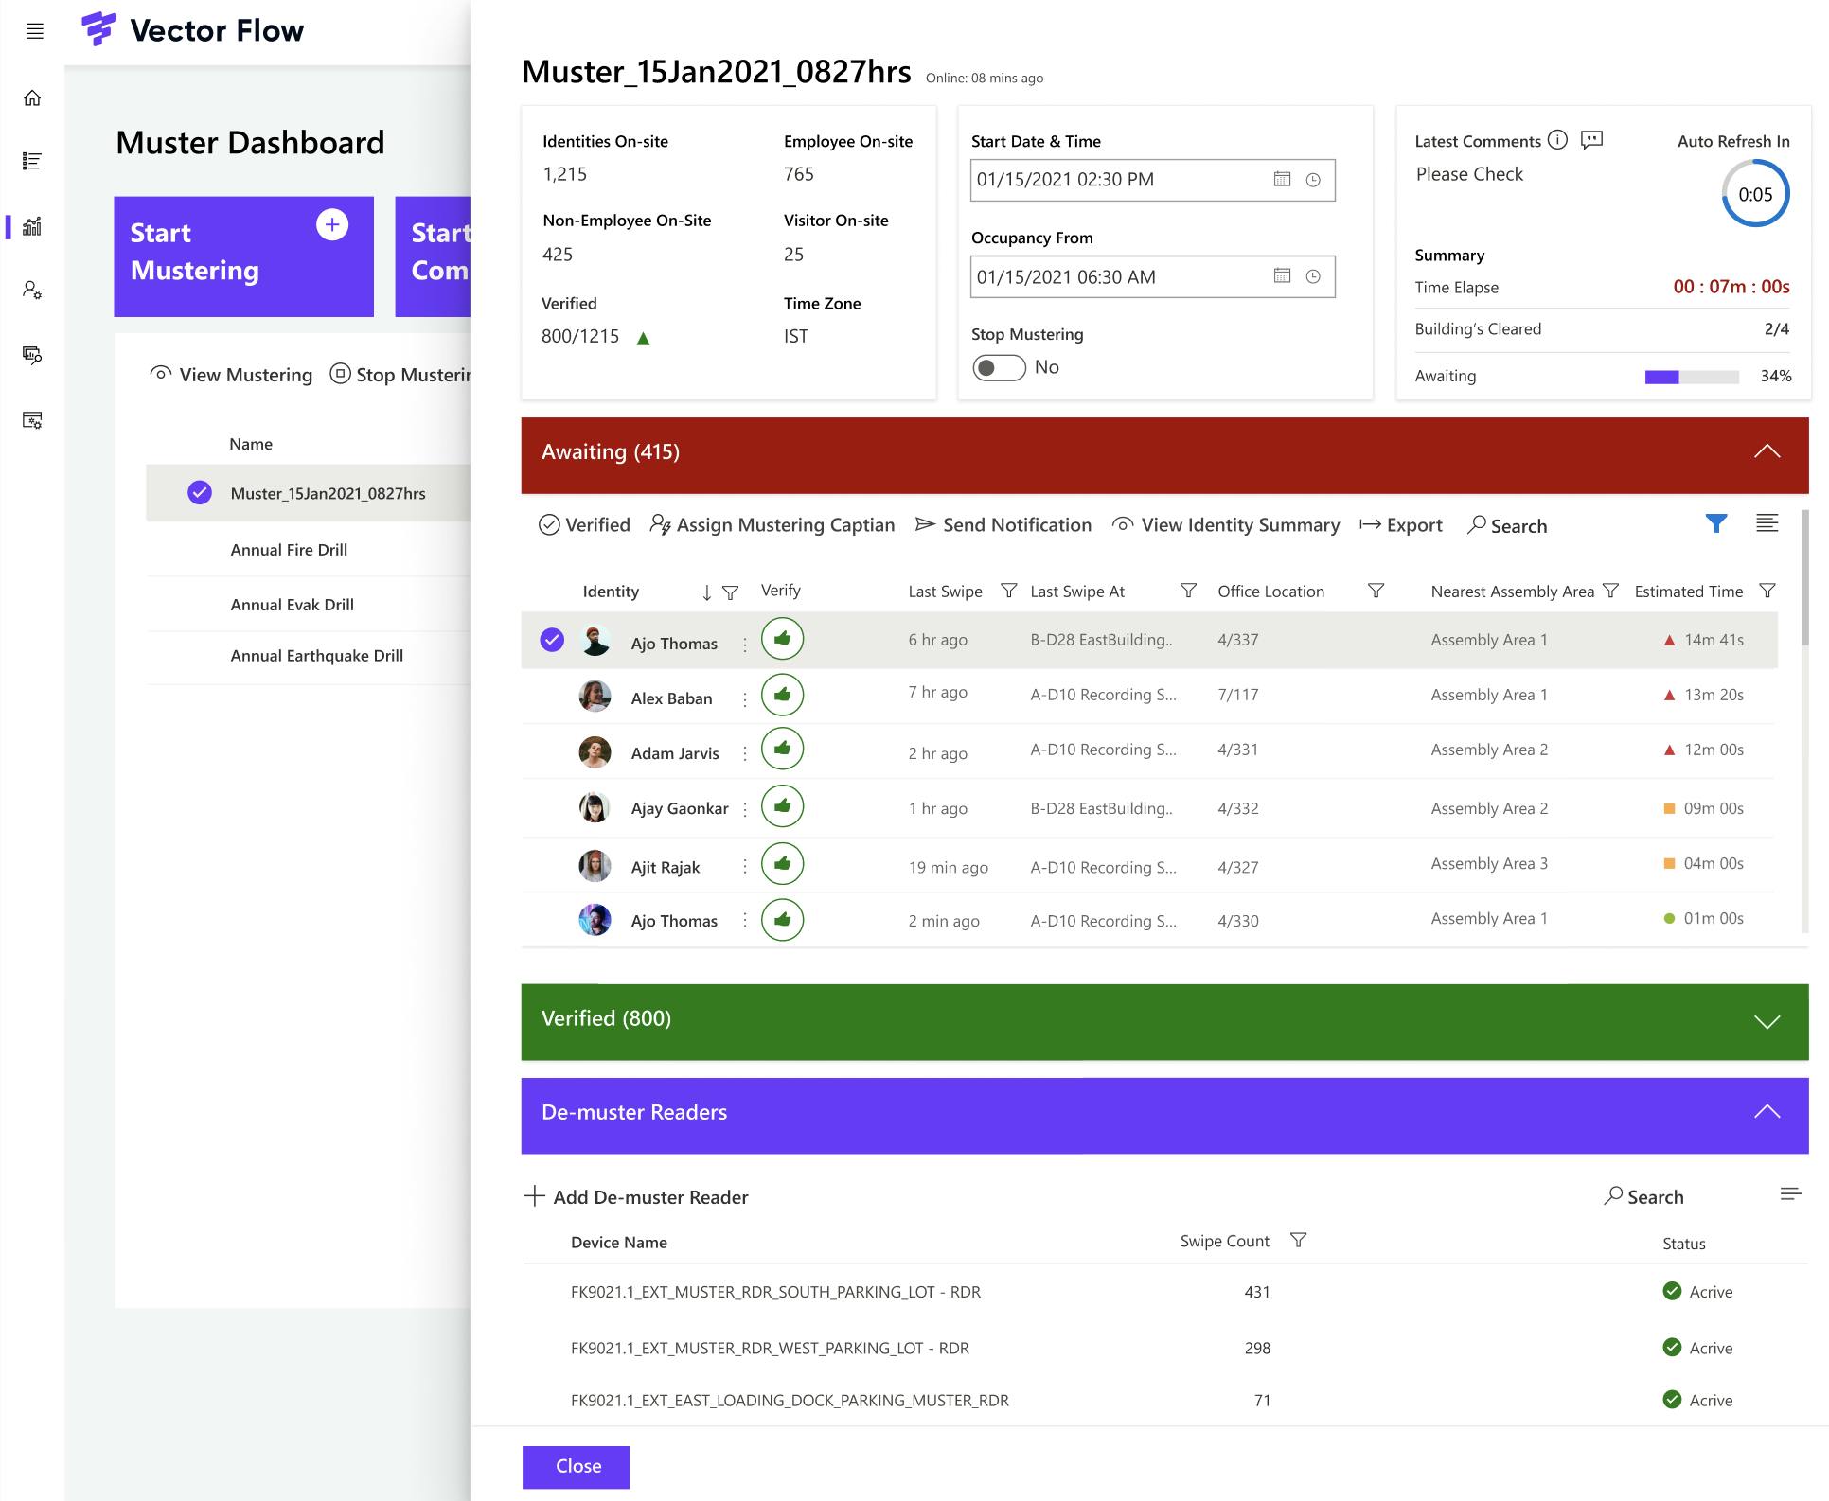Open the Home sidebar icon
This screenshot has height=1501, width=1829.
[32, 98]
